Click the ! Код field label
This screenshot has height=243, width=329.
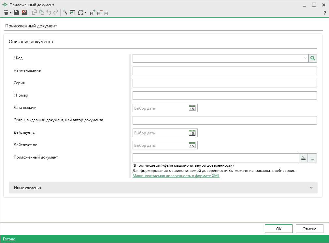tap(18, 58)
